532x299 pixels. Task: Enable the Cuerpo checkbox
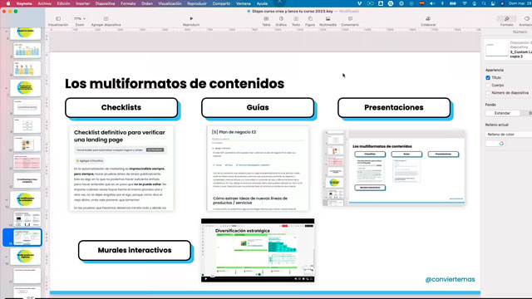488,85
